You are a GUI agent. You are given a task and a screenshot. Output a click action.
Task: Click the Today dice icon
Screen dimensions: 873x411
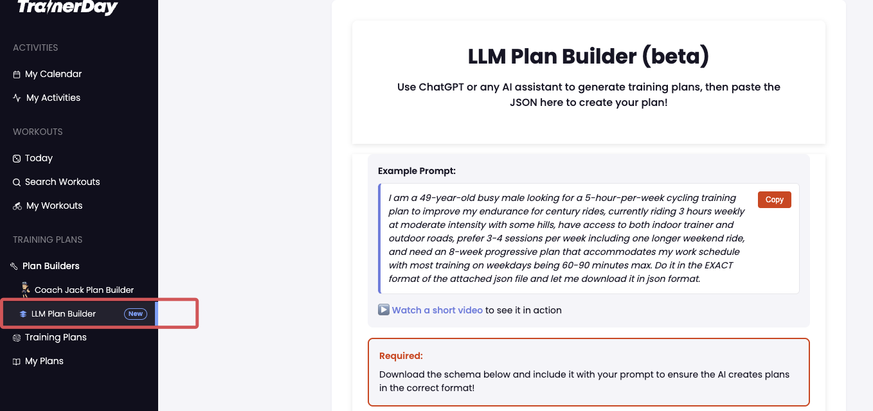[x=17, y=159]
